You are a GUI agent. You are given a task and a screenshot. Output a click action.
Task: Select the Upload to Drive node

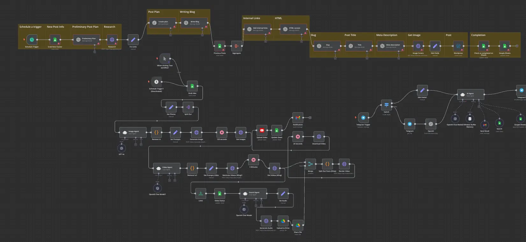pyautogui.click(x=283, y=221)
